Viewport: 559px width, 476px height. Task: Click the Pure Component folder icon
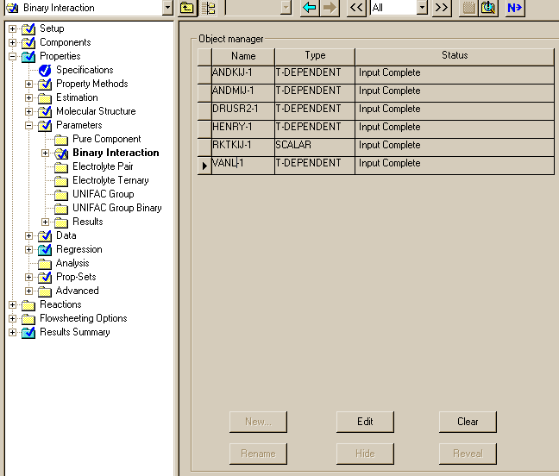pyautogui.click(x=61, y=140)
